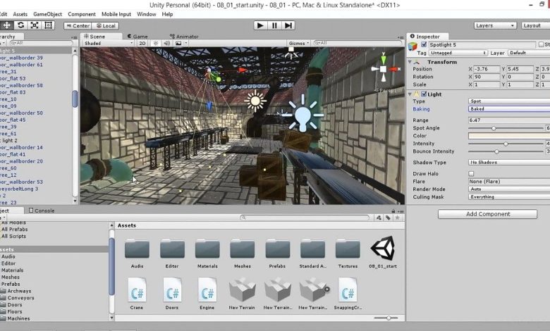
Task: Click the Pause button
Action: click(274, 25)
